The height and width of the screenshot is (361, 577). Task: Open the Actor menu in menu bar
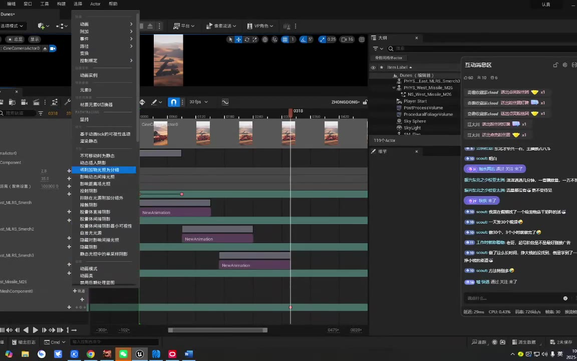pos(95,4)
